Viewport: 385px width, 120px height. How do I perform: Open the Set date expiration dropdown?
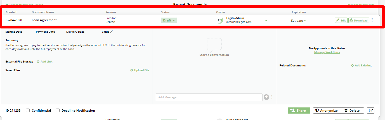[x=298, y=21]
